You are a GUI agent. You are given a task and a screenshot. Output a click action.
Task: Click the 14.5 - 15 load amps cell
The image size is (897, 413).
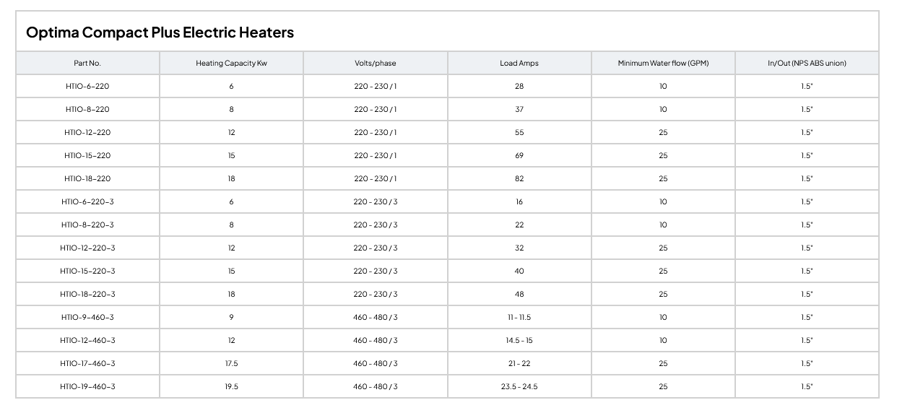519,340
